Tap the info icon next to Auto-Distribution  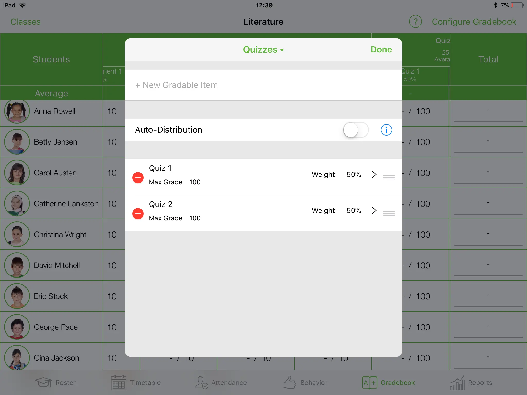[386, 130]
